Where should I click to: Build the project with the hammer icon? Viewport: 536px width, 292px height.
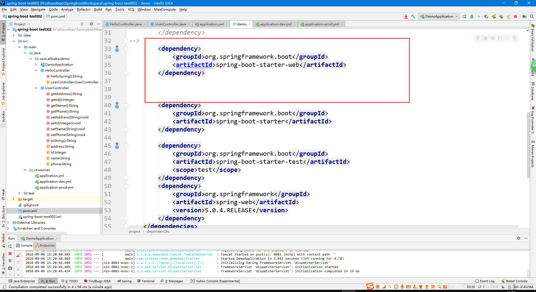tap(413, 16)
